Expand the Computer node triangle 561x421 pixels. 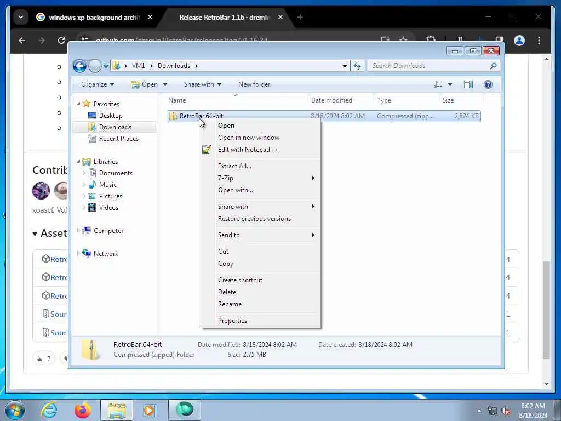[78, 231]
